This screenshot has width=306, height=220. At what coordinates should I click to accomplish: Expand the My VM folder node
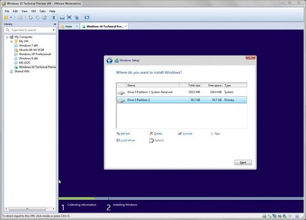12,42
